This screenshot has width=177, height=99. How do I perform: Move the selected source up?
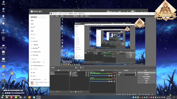point(79,92)
